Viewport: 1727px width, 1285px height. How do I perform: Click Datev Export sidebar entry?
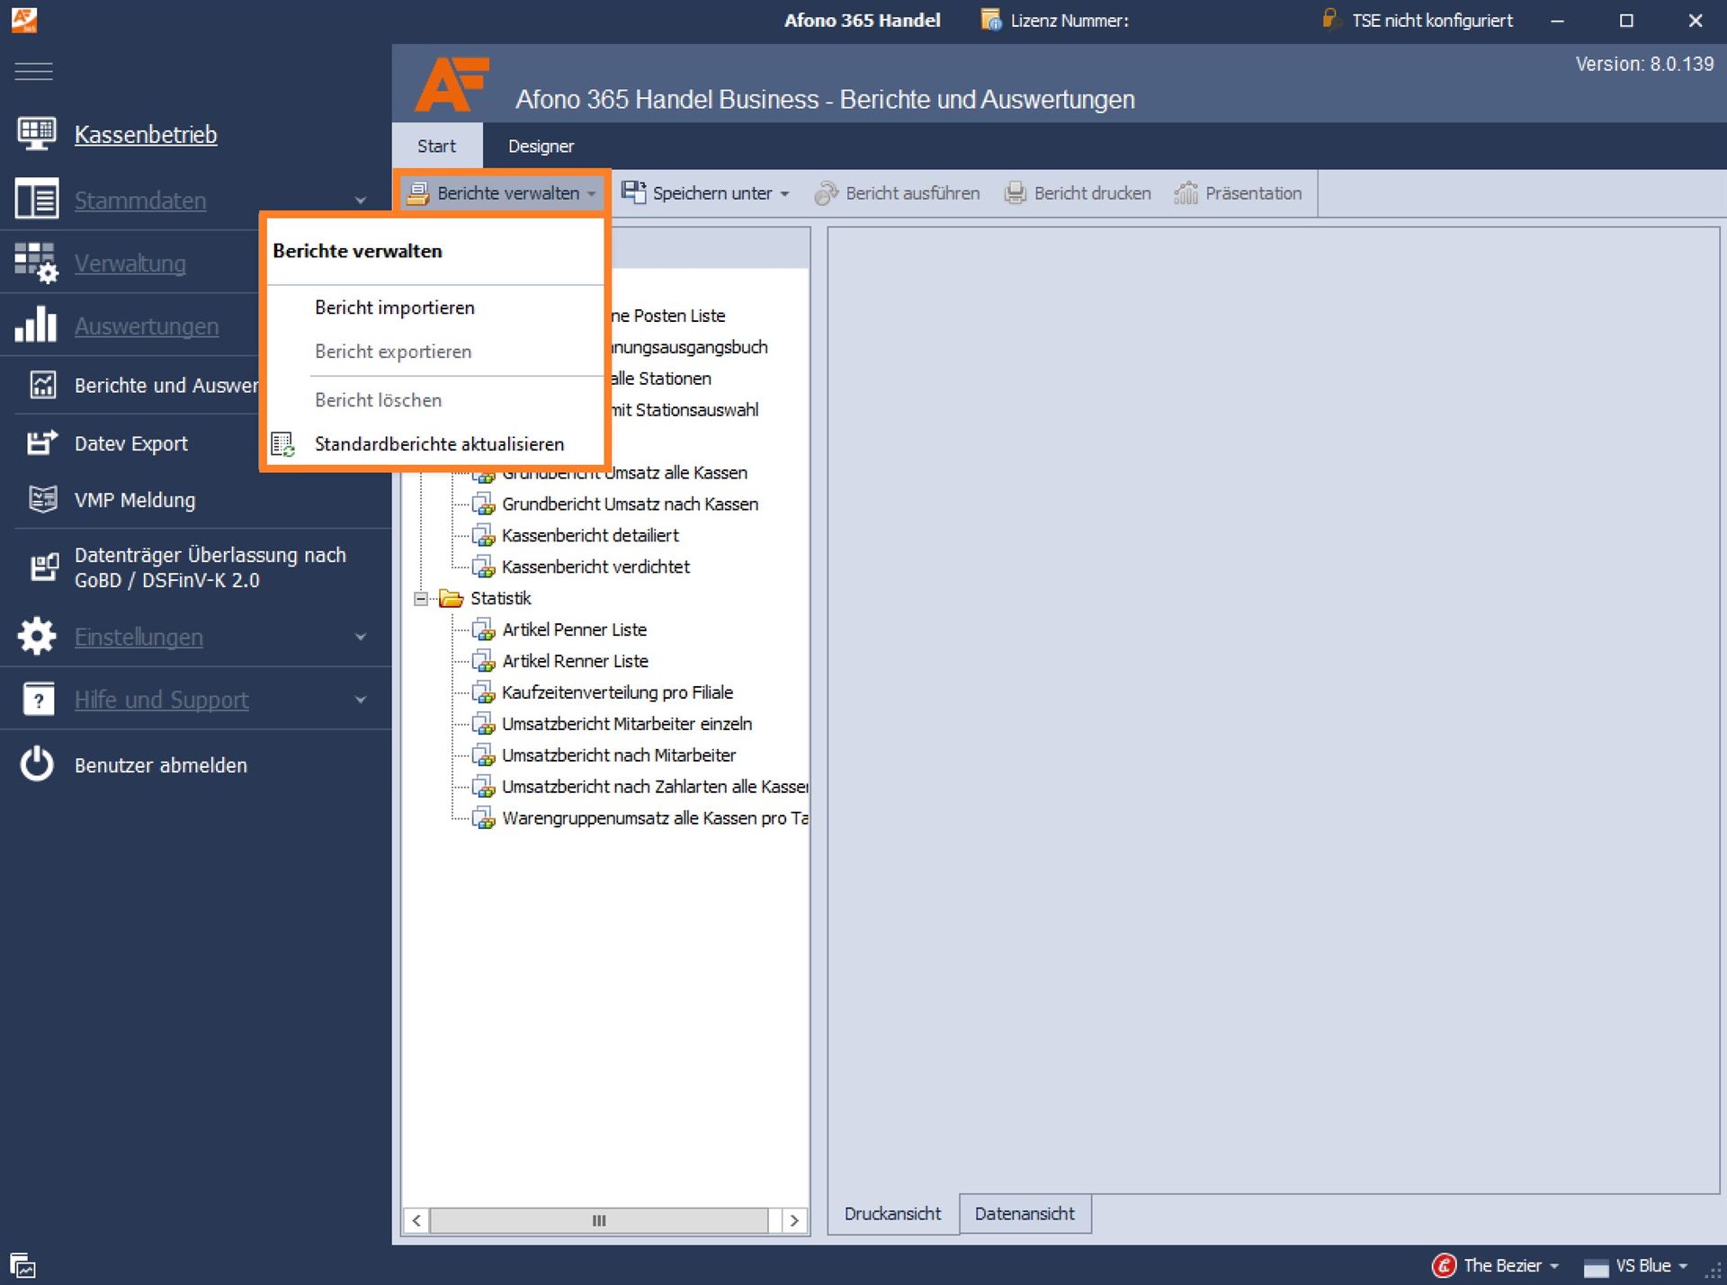point(131,443)
